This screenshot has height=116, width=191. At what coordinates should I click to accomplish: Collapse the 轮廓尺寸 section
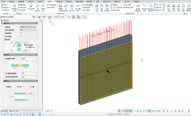tap(37, 81)
